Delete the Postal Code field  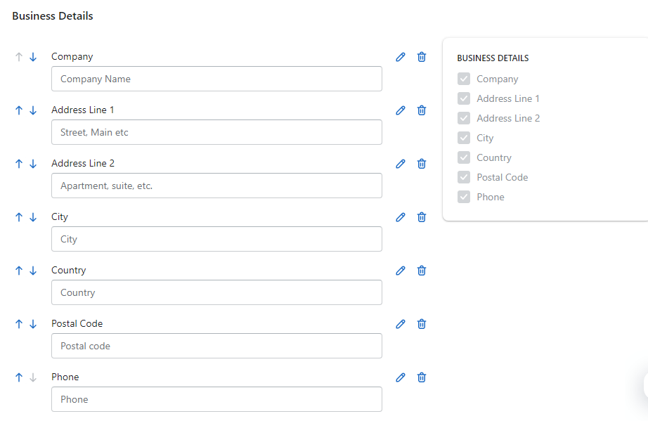point(422,324)
